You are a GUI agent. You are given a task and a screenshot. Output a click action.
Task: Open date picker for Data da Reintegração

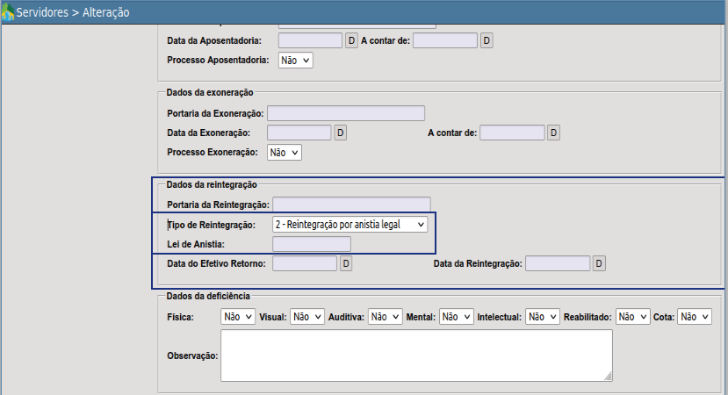click(x=599, y=263)
